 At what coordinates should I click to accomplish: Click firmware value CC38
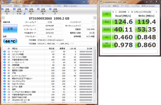pos(50,22)
